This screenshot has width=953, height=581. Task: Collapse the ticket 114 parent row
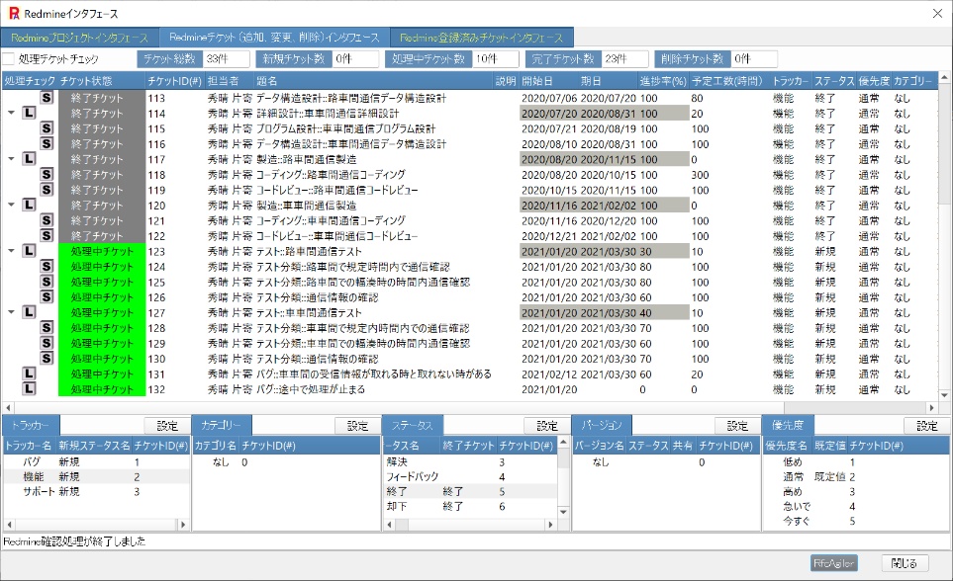(11, 113)
